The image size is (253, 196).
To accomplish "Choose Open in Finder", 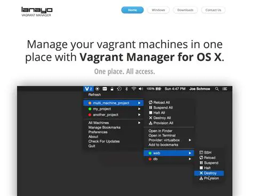I will pos(160,131).
